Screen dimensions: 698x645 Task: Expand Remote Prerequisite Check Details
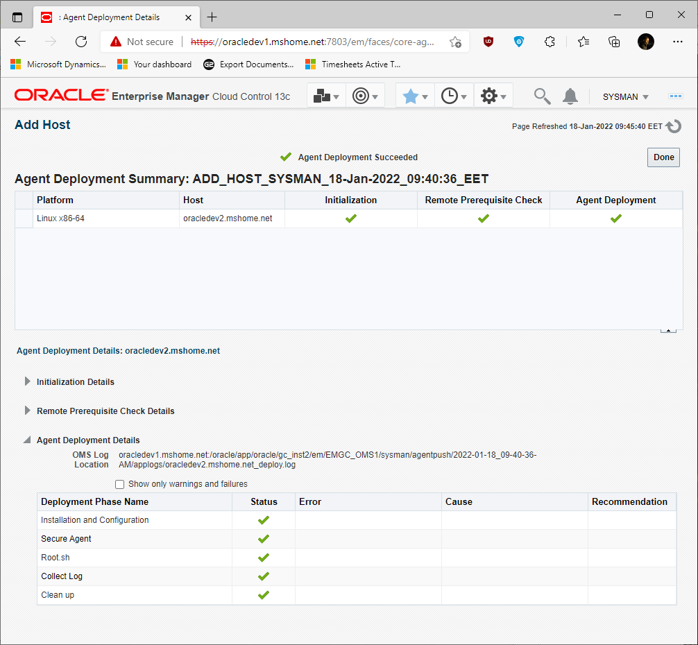(28, 411)
